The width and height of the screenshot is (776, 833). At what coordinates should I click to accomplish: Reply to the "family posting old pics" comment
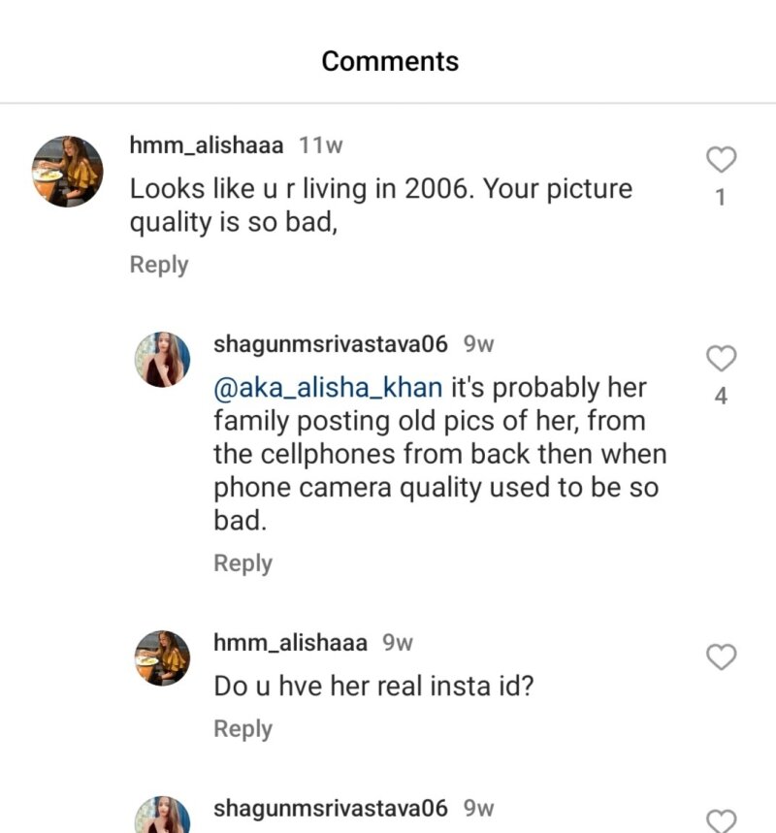point(242,563)
